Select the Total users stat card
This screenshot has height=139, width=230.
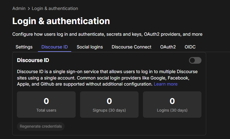(46, 105)
